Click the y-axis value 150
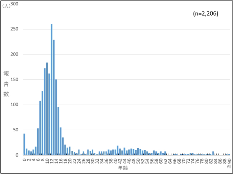Screen dimensions: 233x174 coord(15,80)
